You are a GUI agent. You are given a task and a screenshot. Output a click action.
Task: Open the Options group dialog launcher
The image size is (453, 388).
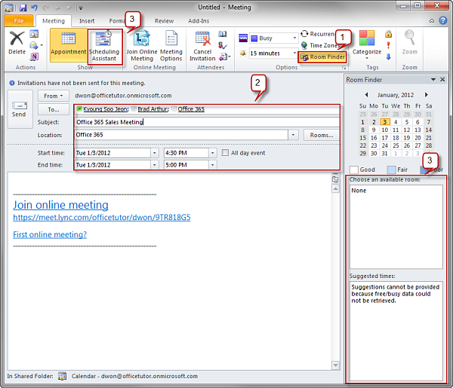click(344, 68)
